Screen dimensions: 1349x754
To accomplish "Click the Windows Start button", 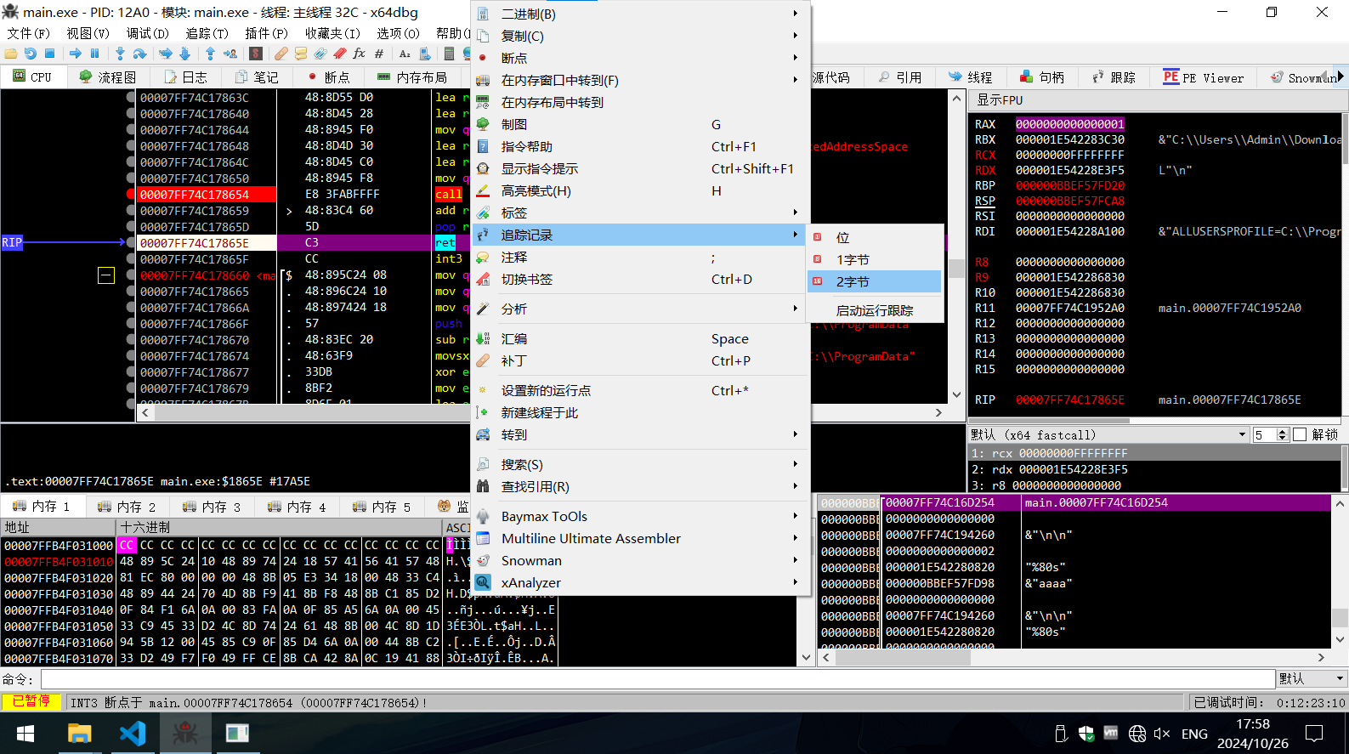I will (26, 733).
